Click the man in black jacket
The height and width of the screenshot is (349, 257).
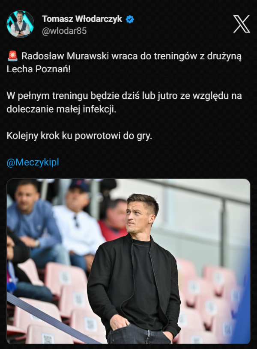click(x=134, y=269)
